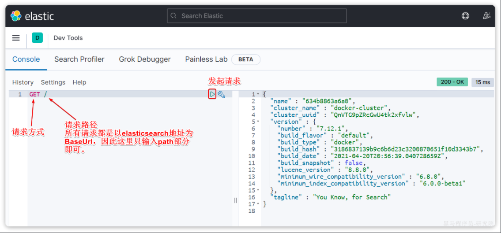Image resolution: width=501 pixels, height=233 pixels.
Task: Click minimum_wire_compatibility_version 6.8.0
Action: click(x=429, y=177)
